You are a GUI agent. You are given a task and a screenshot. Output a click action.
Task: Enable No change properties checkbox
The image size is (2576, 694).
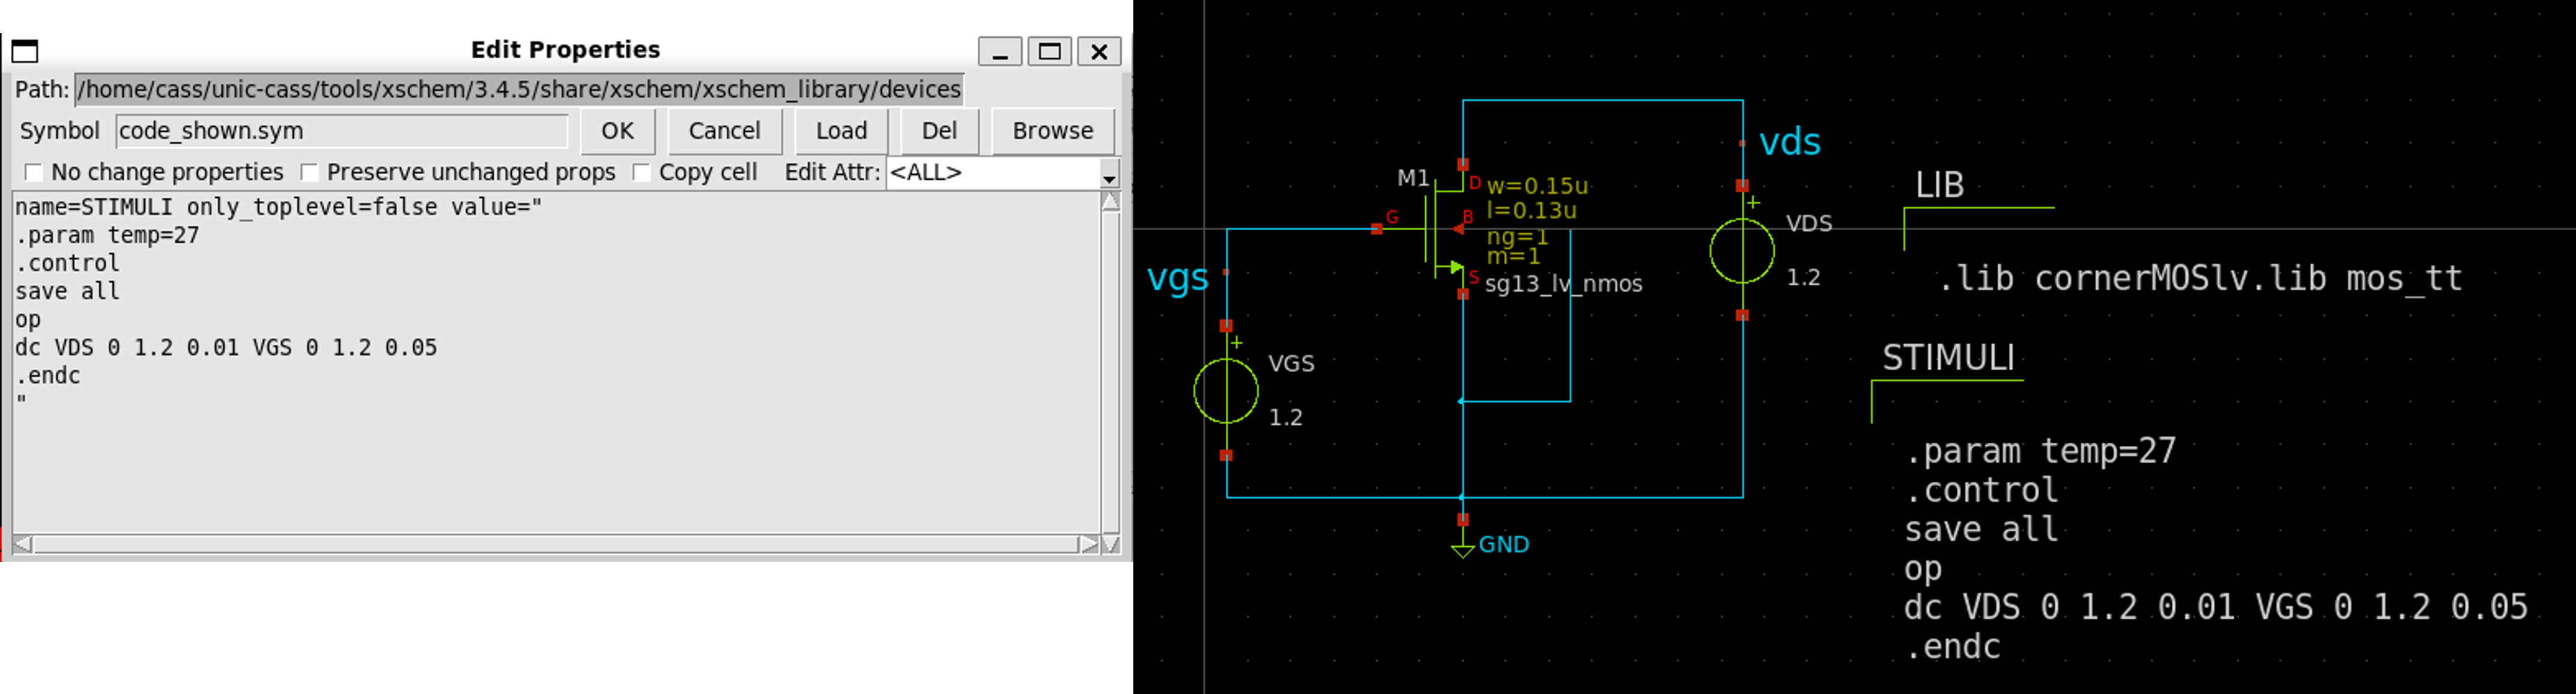34,173
